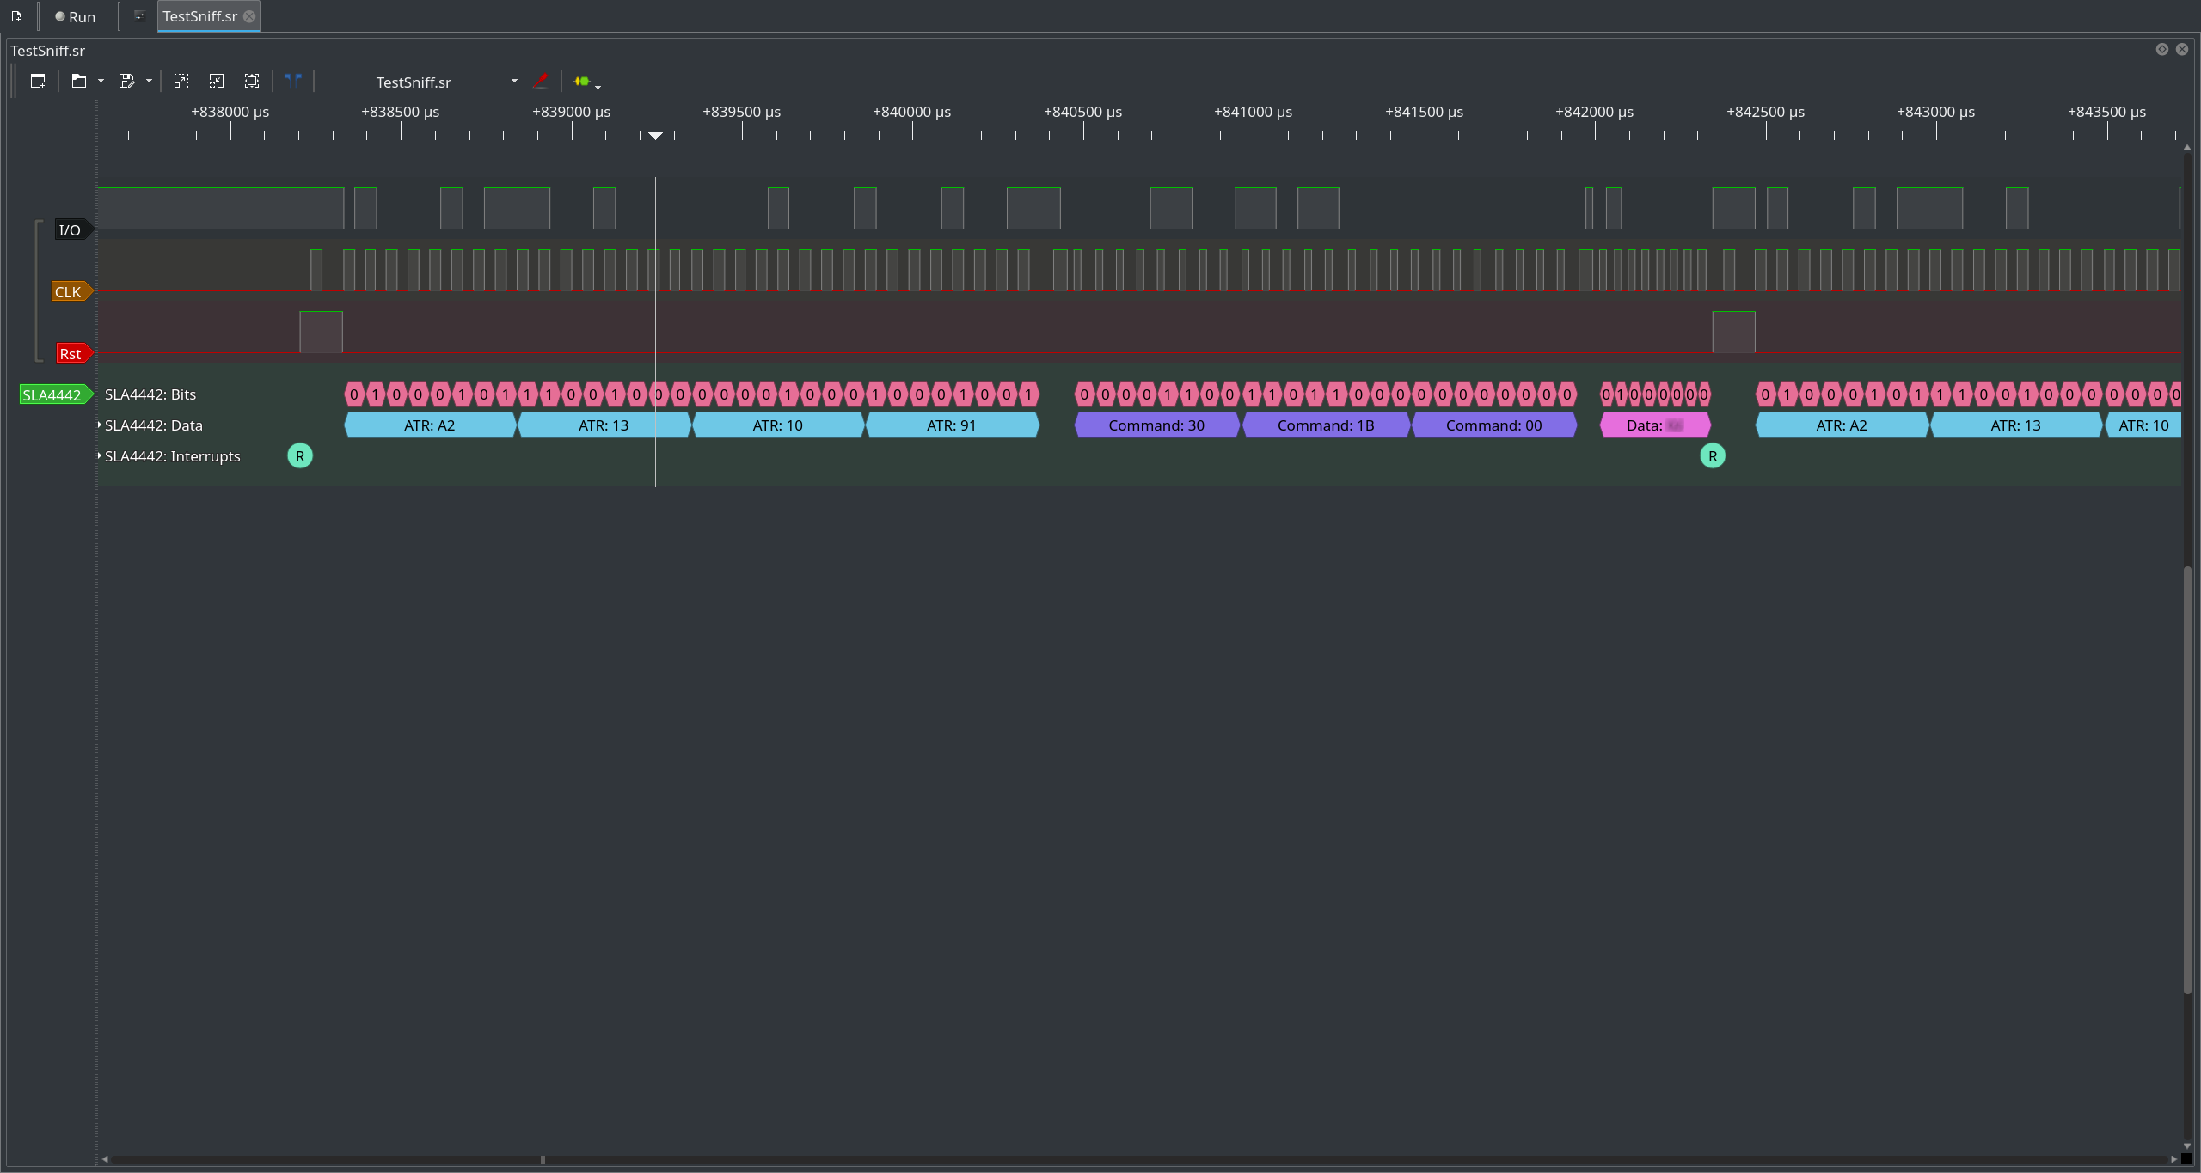Click the CLK channel label
Viewport: 2201px width, 1173px height.
click(69, 292)
